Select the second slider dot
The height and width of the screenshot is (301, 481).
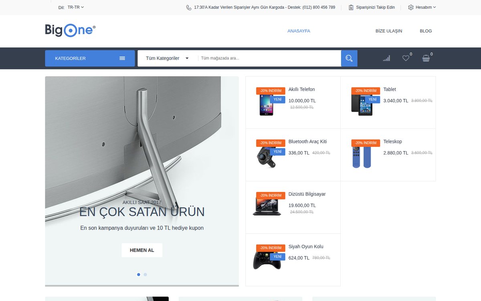click(145, 275)
